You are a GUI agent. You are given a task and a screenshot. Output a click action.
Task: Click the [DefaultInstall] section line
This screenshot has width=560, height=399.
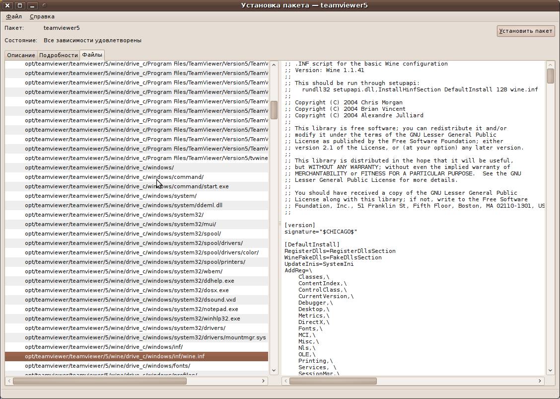[312, 244]
